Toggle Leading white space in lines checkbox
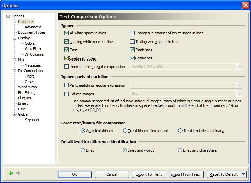 click(67, 42)
